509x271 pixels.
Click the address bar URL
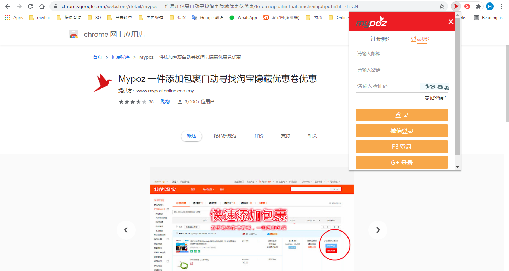[210, 6]
